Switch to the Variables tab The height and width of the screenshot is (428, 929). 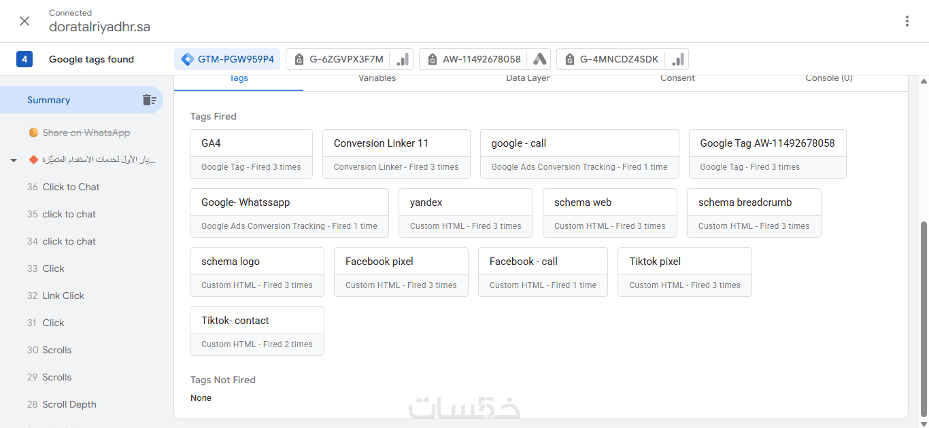click(377, 79)
